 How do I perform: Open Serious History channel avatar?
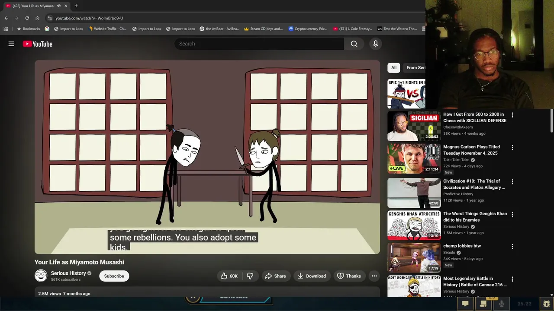click(41, 276)
